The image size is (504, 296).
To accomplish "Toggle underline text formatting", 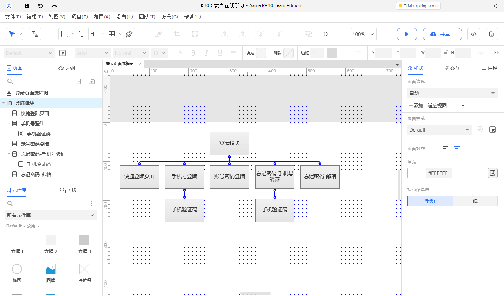I will 220,53.
